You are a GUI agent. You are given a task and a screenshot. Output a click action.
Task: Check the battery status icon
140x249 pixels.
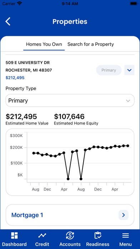[x=134, y=4]
